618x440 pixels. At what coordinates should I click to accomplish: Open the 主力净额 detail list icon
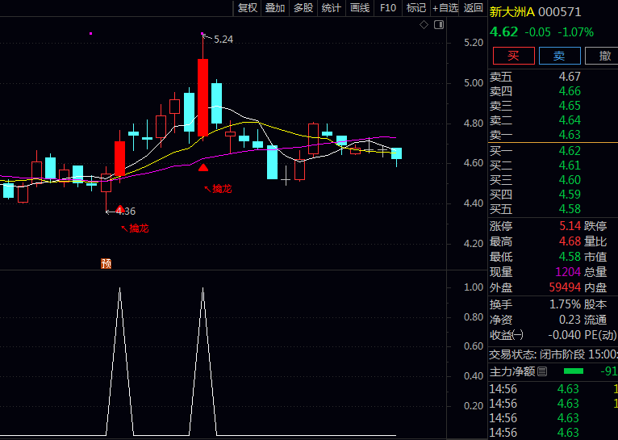click(x=542, y=371)
